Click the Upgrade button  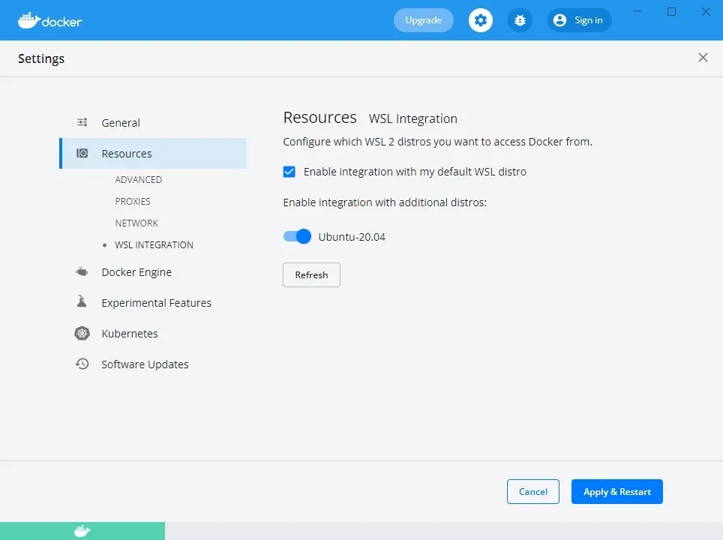[x=423, y=20]
